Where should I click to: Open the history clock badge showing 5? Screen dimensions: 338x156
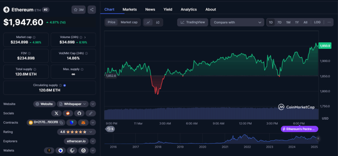tap(110, 129)
